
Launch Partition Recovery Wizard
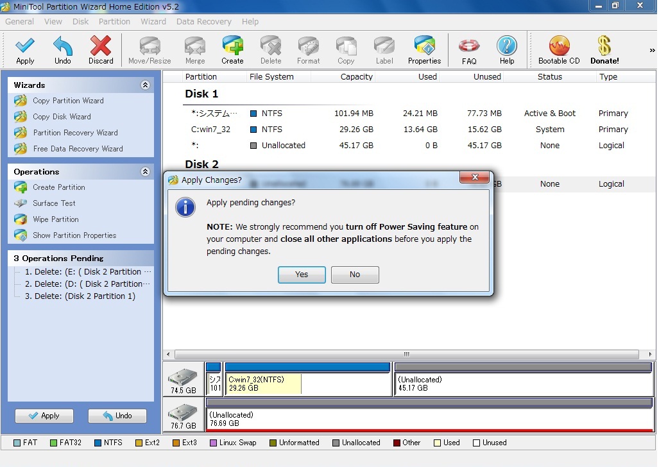(75, 133)
